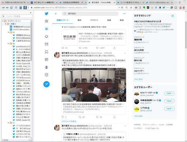Select the 話題のツイート tab
This screenshot has height=142, width=187.
(63, 20)
